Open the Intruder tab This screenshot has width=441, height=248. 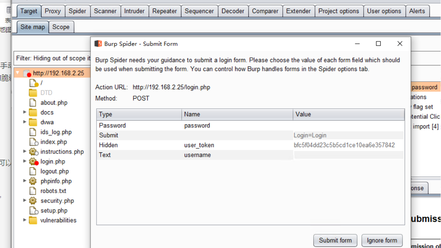click(134, 11)
